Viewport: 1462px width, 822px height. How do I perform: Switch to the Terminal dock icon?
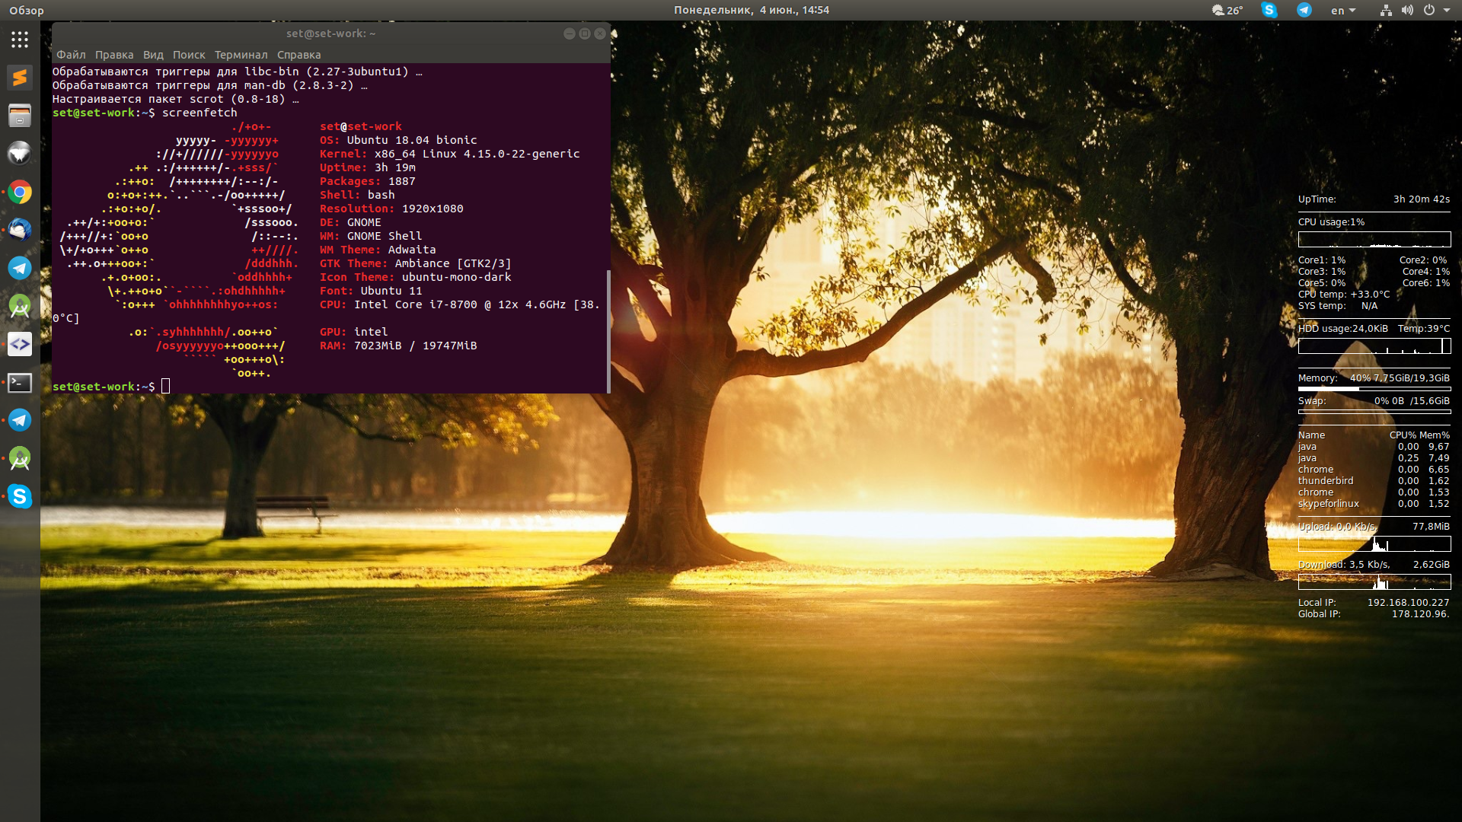pyautogui.click(x=20, y=382)
